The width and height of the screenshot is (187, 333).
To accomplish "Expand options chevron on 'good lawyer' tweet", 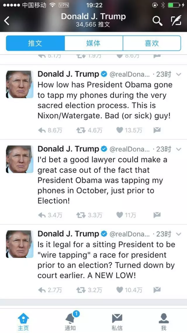I will tap(179, 149).
